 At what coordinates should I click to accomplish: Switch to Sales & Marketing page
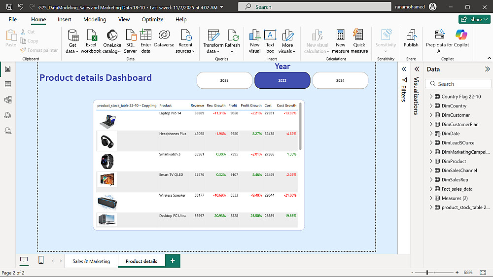91,261
